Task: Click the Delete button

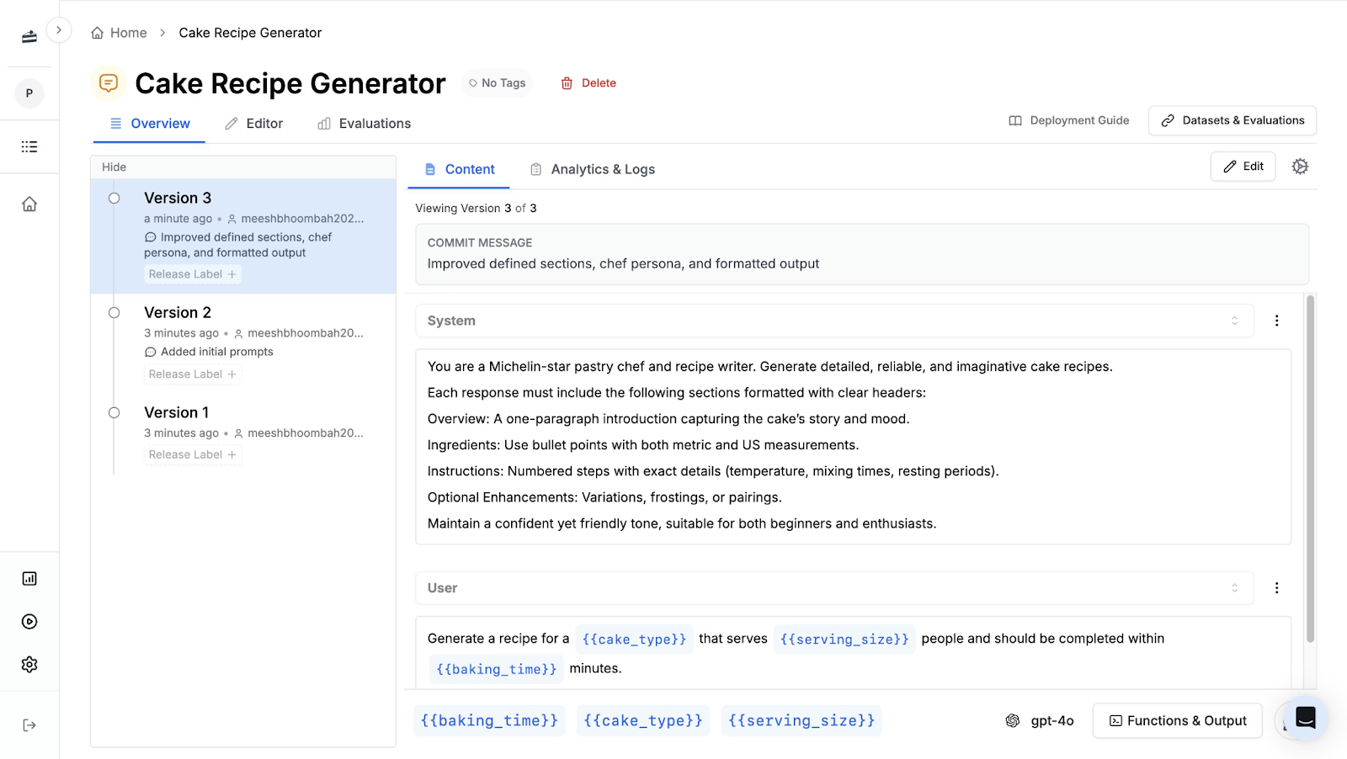Action: pos(588,83)
